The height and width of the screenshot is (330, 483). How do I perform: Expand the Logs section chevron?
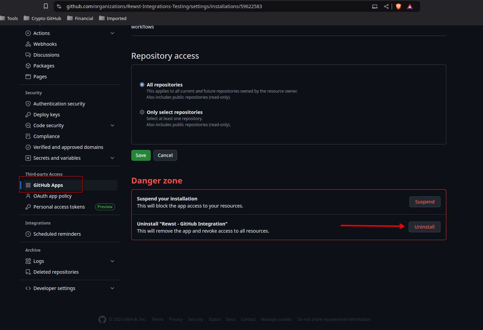[112, 261]
